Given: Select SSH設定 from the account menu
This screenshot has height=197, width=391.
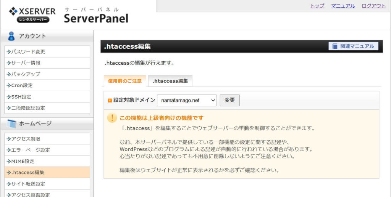Looking at the screenshot, I should click(47, 97).
